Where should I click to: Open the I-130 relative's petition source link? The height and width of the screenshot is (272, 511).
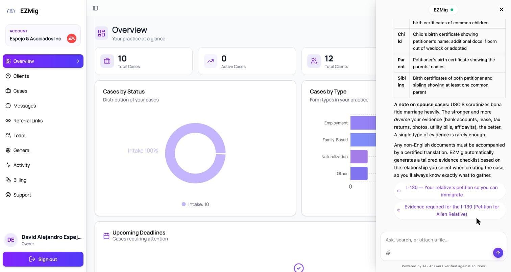[450, 191]
